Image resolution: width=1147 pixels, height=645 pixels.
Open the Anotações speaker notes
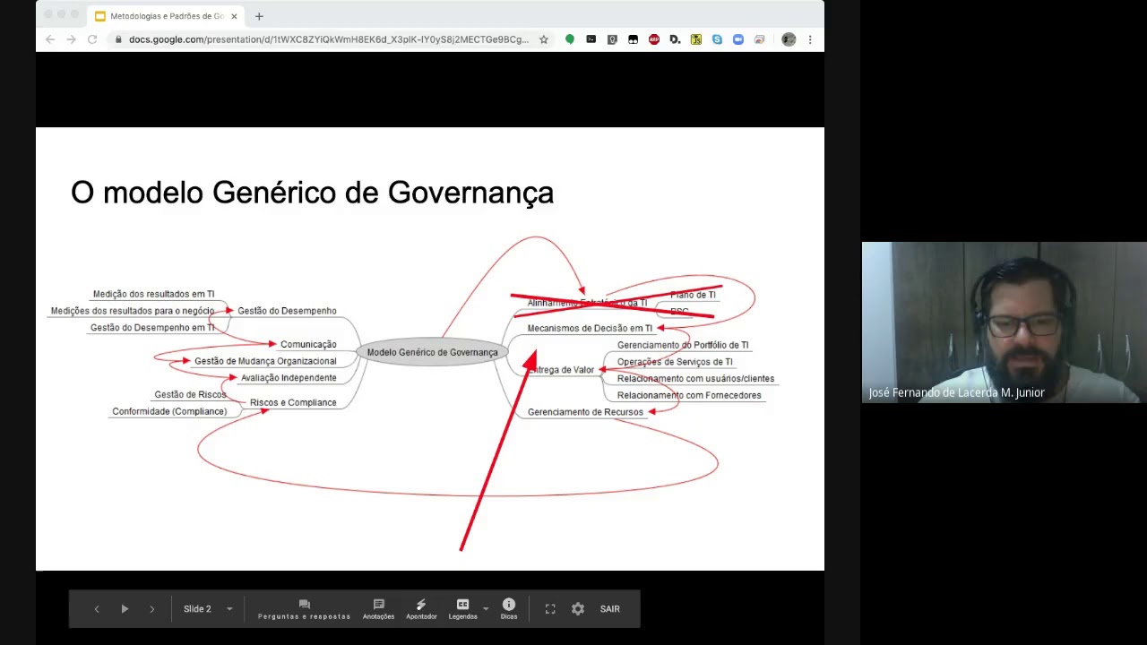[x=378, y=609]
